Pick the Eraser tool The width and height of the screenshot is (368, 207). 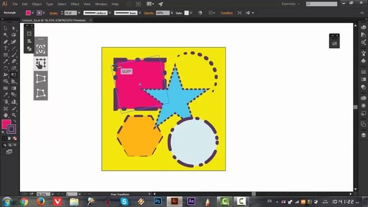14,62
